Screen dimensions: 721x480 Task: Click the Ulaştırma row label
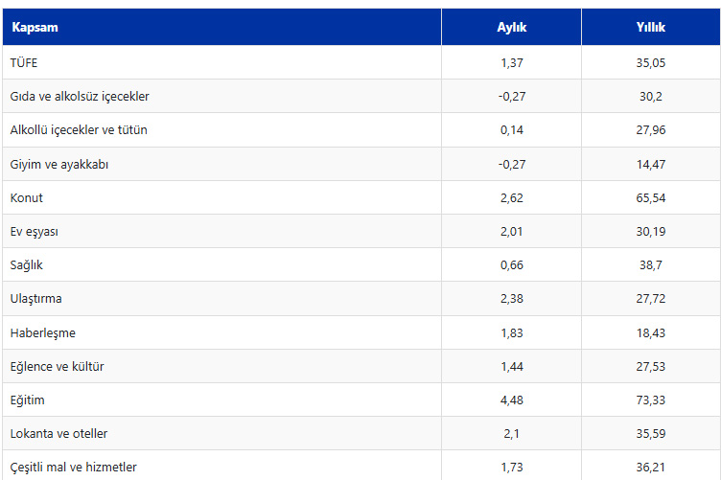pos(35,299)
